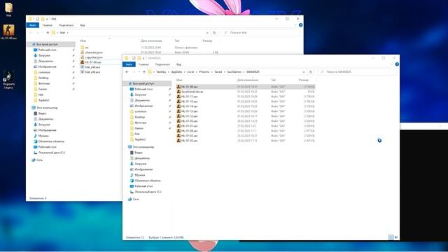Select the folder icon at the desktop's top-left
The width and height of the screenshot is (448, 252).
click(x=8, y=9)
